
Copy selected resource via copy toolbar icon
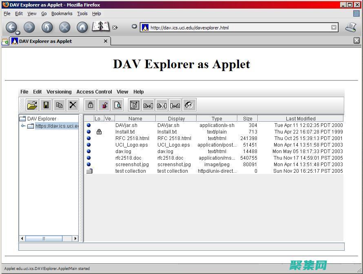[59, 105]
